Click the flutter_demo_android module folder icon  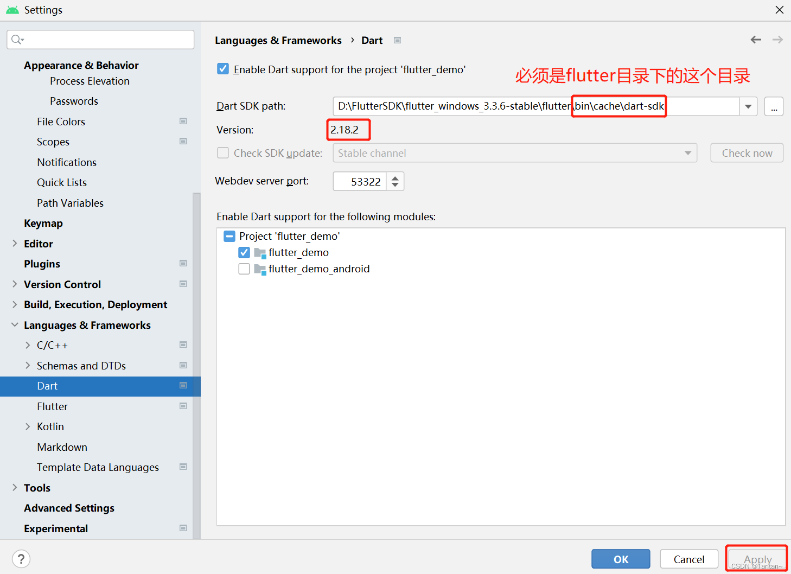tap(260, 269)
